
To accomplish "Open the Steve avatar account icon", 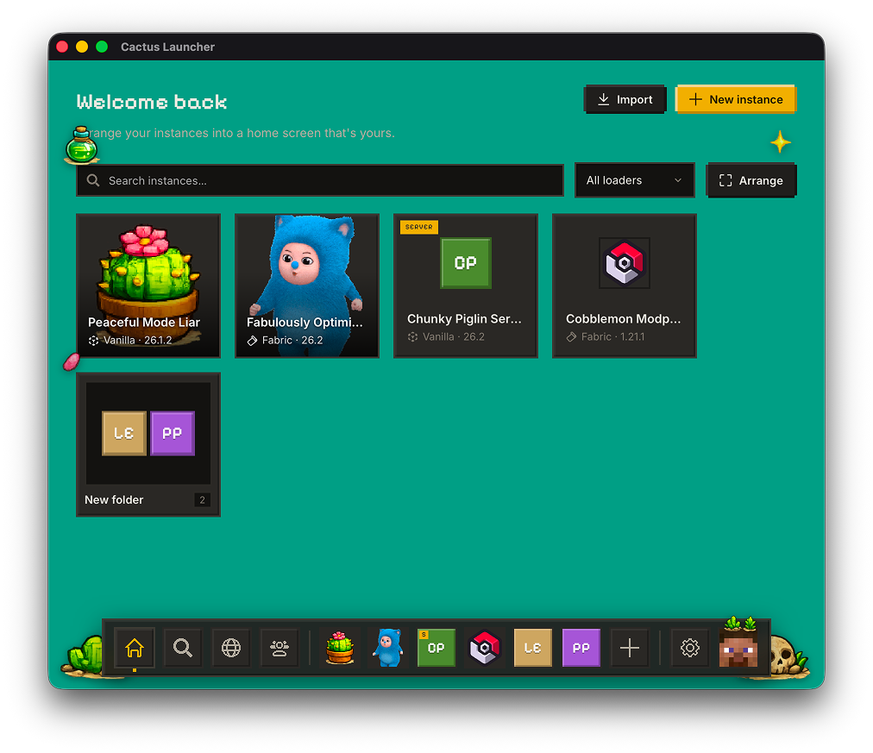I will point(738,648).
